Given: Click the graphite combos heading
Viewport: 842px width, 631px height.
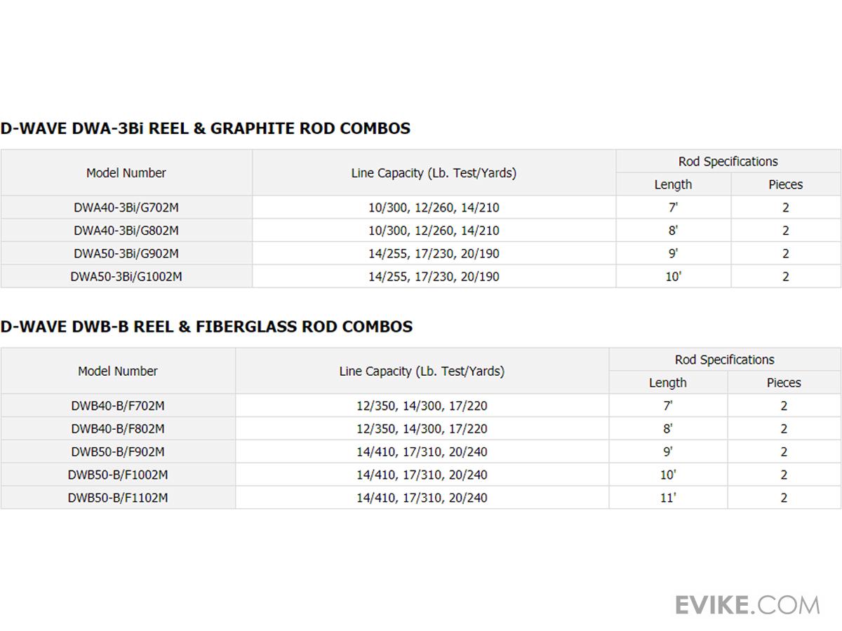Looking at the screenshot, I should point(206,129).
